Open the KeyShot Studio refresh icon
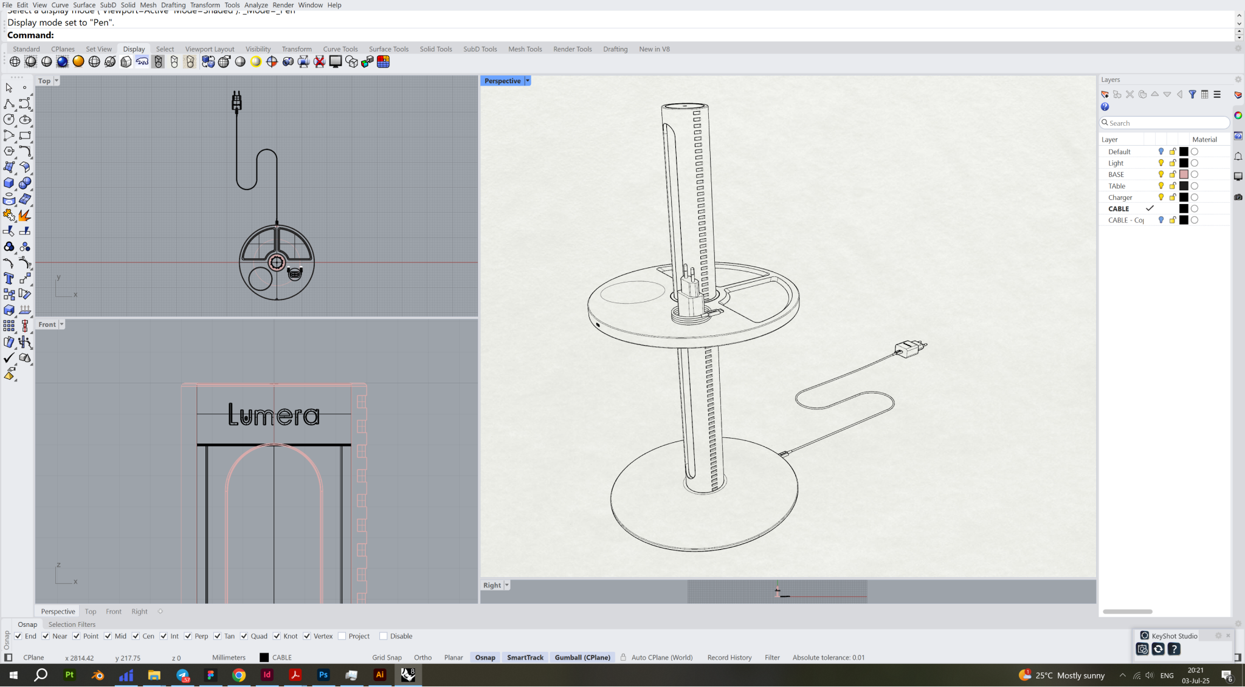This screenshot has width=1245, height=687. coord(1158,649)
